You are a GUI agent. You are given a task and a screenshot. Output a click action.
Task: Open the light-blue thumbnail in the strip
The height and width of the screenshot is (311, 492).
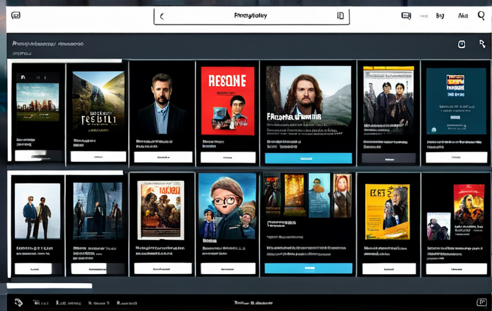319,196
